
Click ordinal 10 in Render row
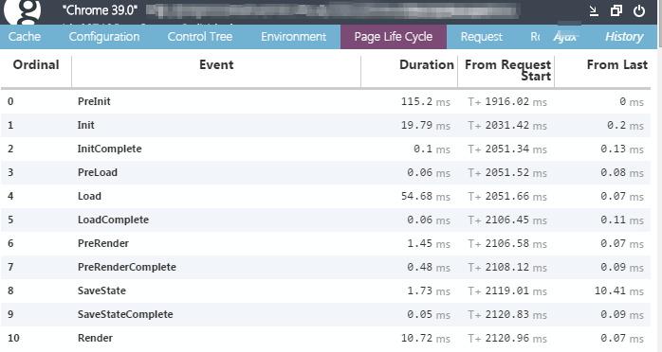pos(13,338)
